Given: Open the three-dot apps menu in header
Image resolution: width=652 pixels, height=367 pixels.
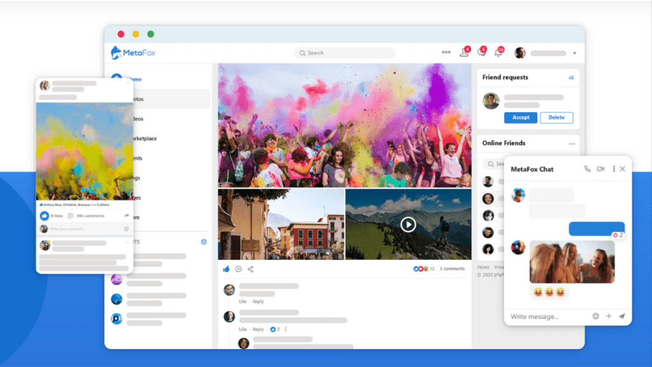Looking at the screenshot, I should [446, 52].
